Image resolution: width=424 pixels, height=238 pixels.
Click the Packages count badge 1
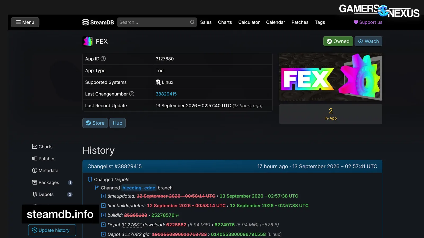click(x=70, y=182)
